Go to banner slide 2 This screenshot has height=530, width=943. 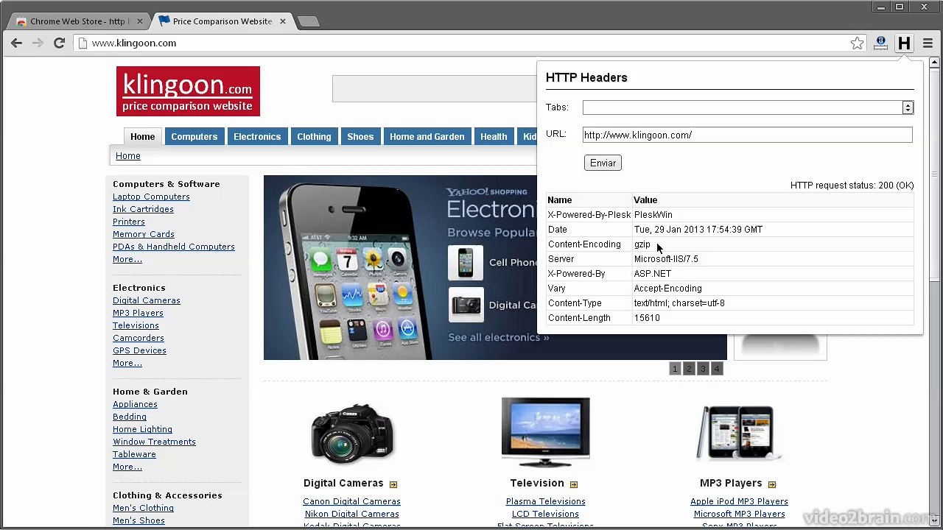[689, 369]
